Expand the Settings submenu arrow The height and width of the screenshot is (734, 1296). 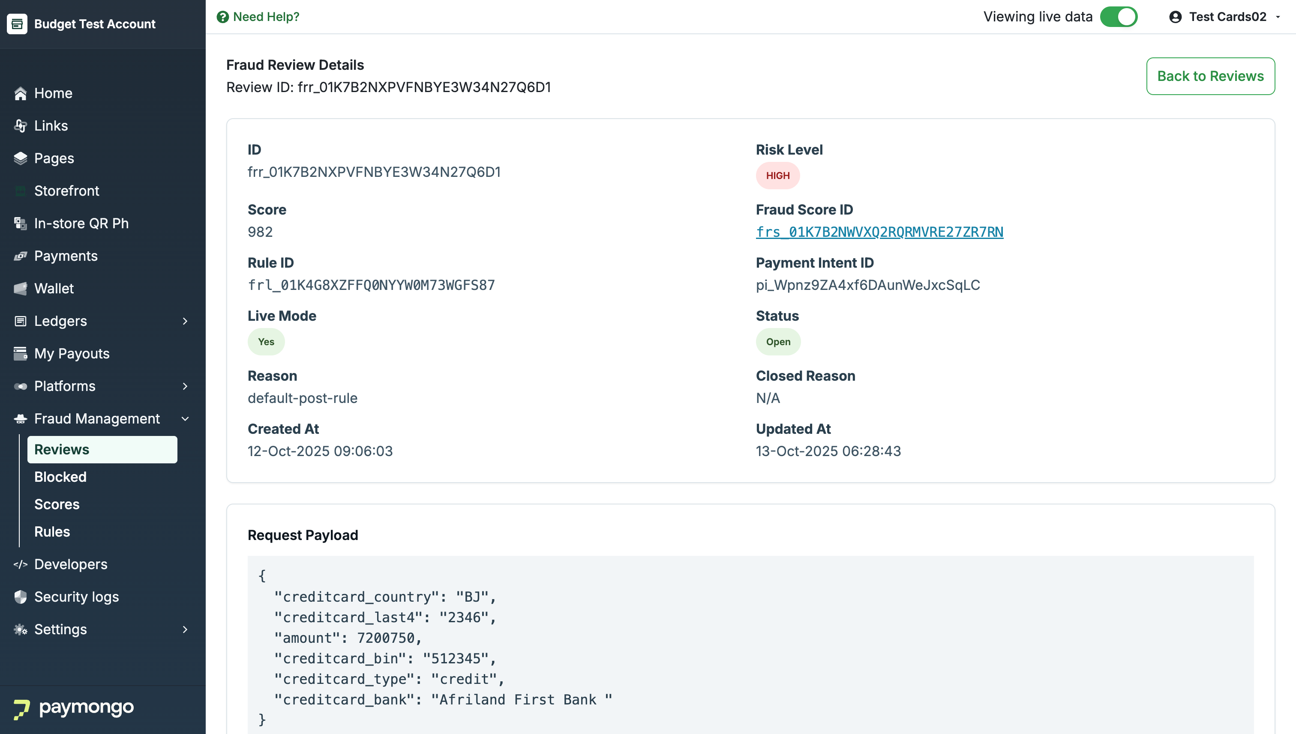point(185,629)
